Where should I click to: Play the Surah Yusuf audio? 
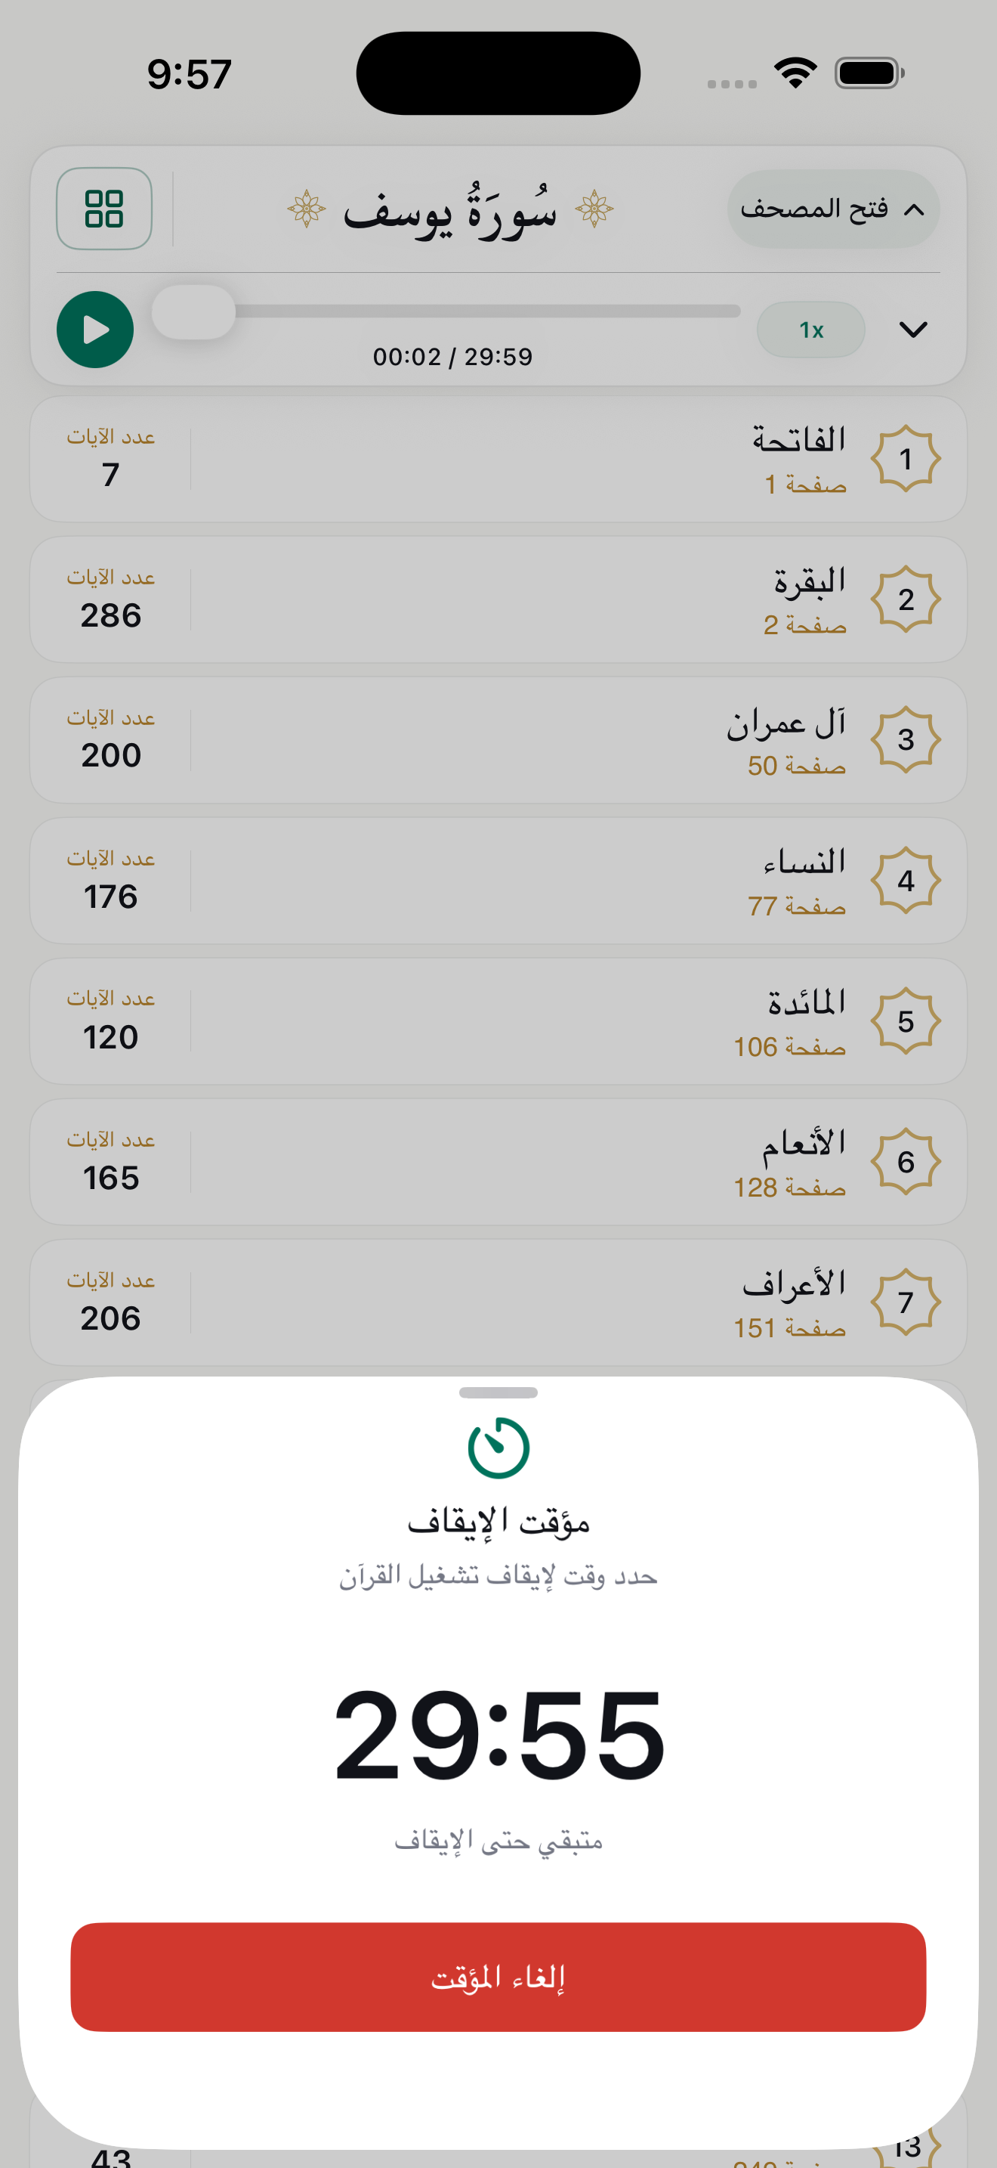point(95,330)
